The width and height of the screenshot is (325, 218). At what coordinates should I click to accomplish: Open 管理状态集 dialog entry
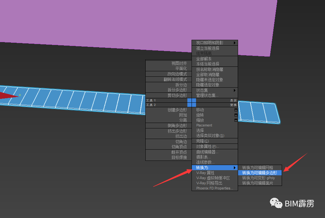tap(215, 95)
